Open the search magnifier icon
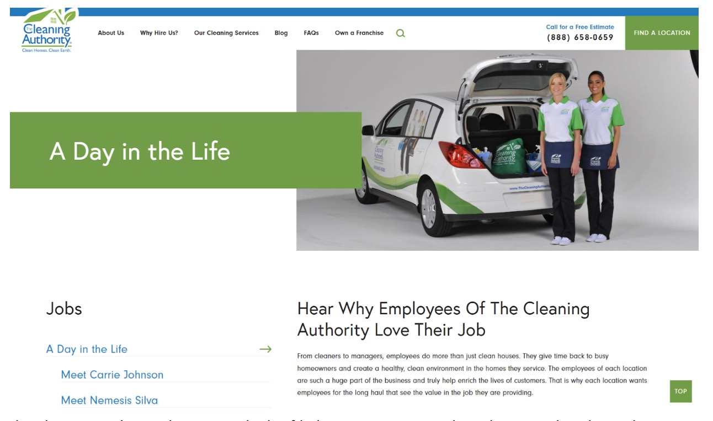The height and width of the screenshot is (421, 713). tap(401, 33)
